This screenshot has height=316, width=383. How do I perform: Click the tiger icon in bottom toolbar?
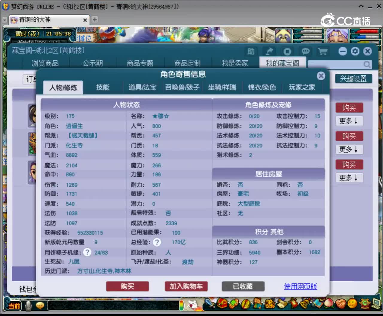pos(269,304)
